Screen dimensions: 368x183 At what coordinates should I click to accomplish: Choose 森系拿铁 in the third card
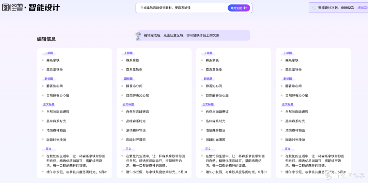point(212,60)
